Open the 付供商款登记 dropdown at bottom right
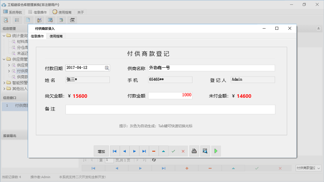 click(x=318, y=168)
